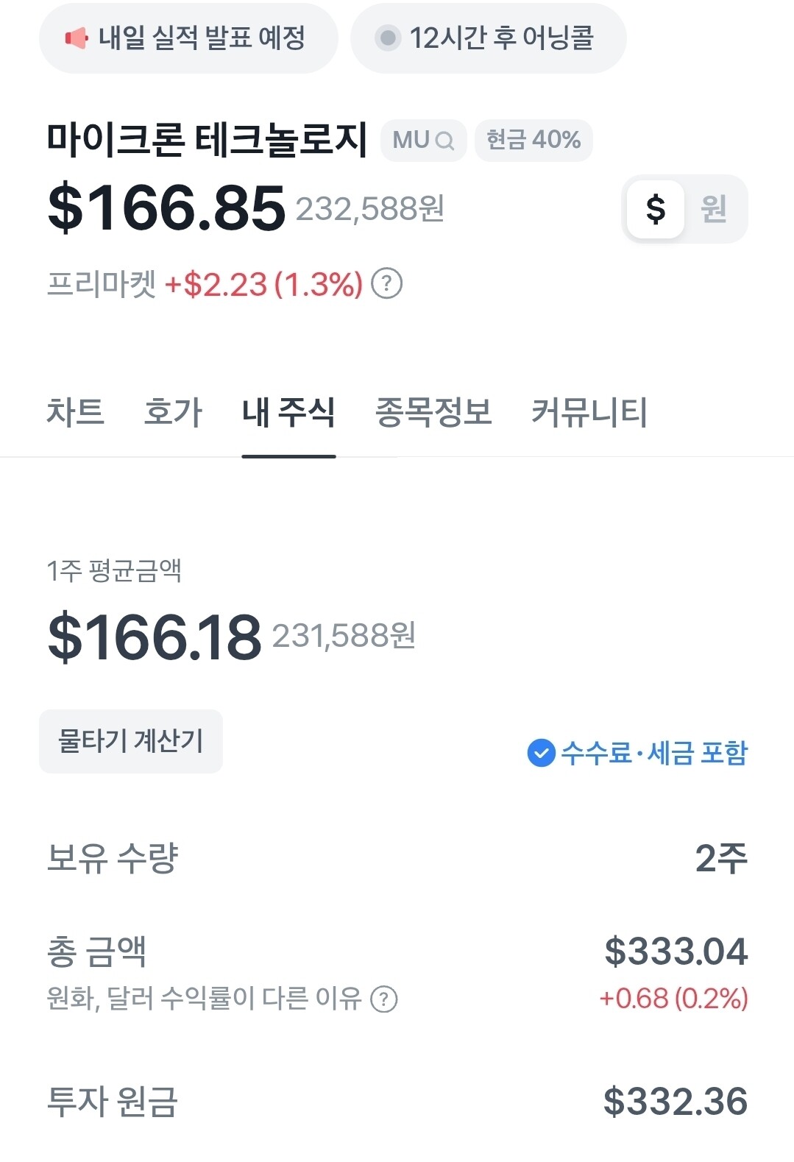Tap the 총 금액 $333.04 value
Viewport: 794px width, 1162px height.
[676, 951]
